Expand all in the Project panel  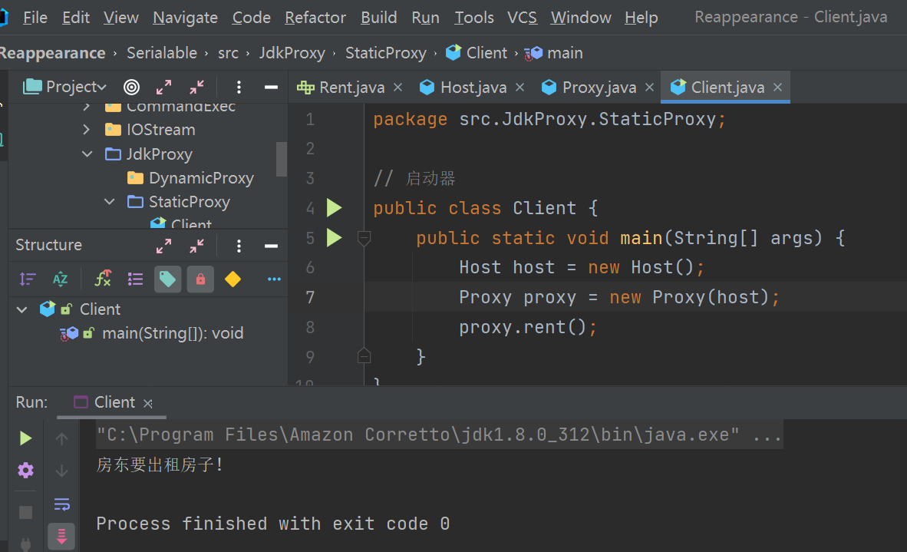click(x=163, y=87)
